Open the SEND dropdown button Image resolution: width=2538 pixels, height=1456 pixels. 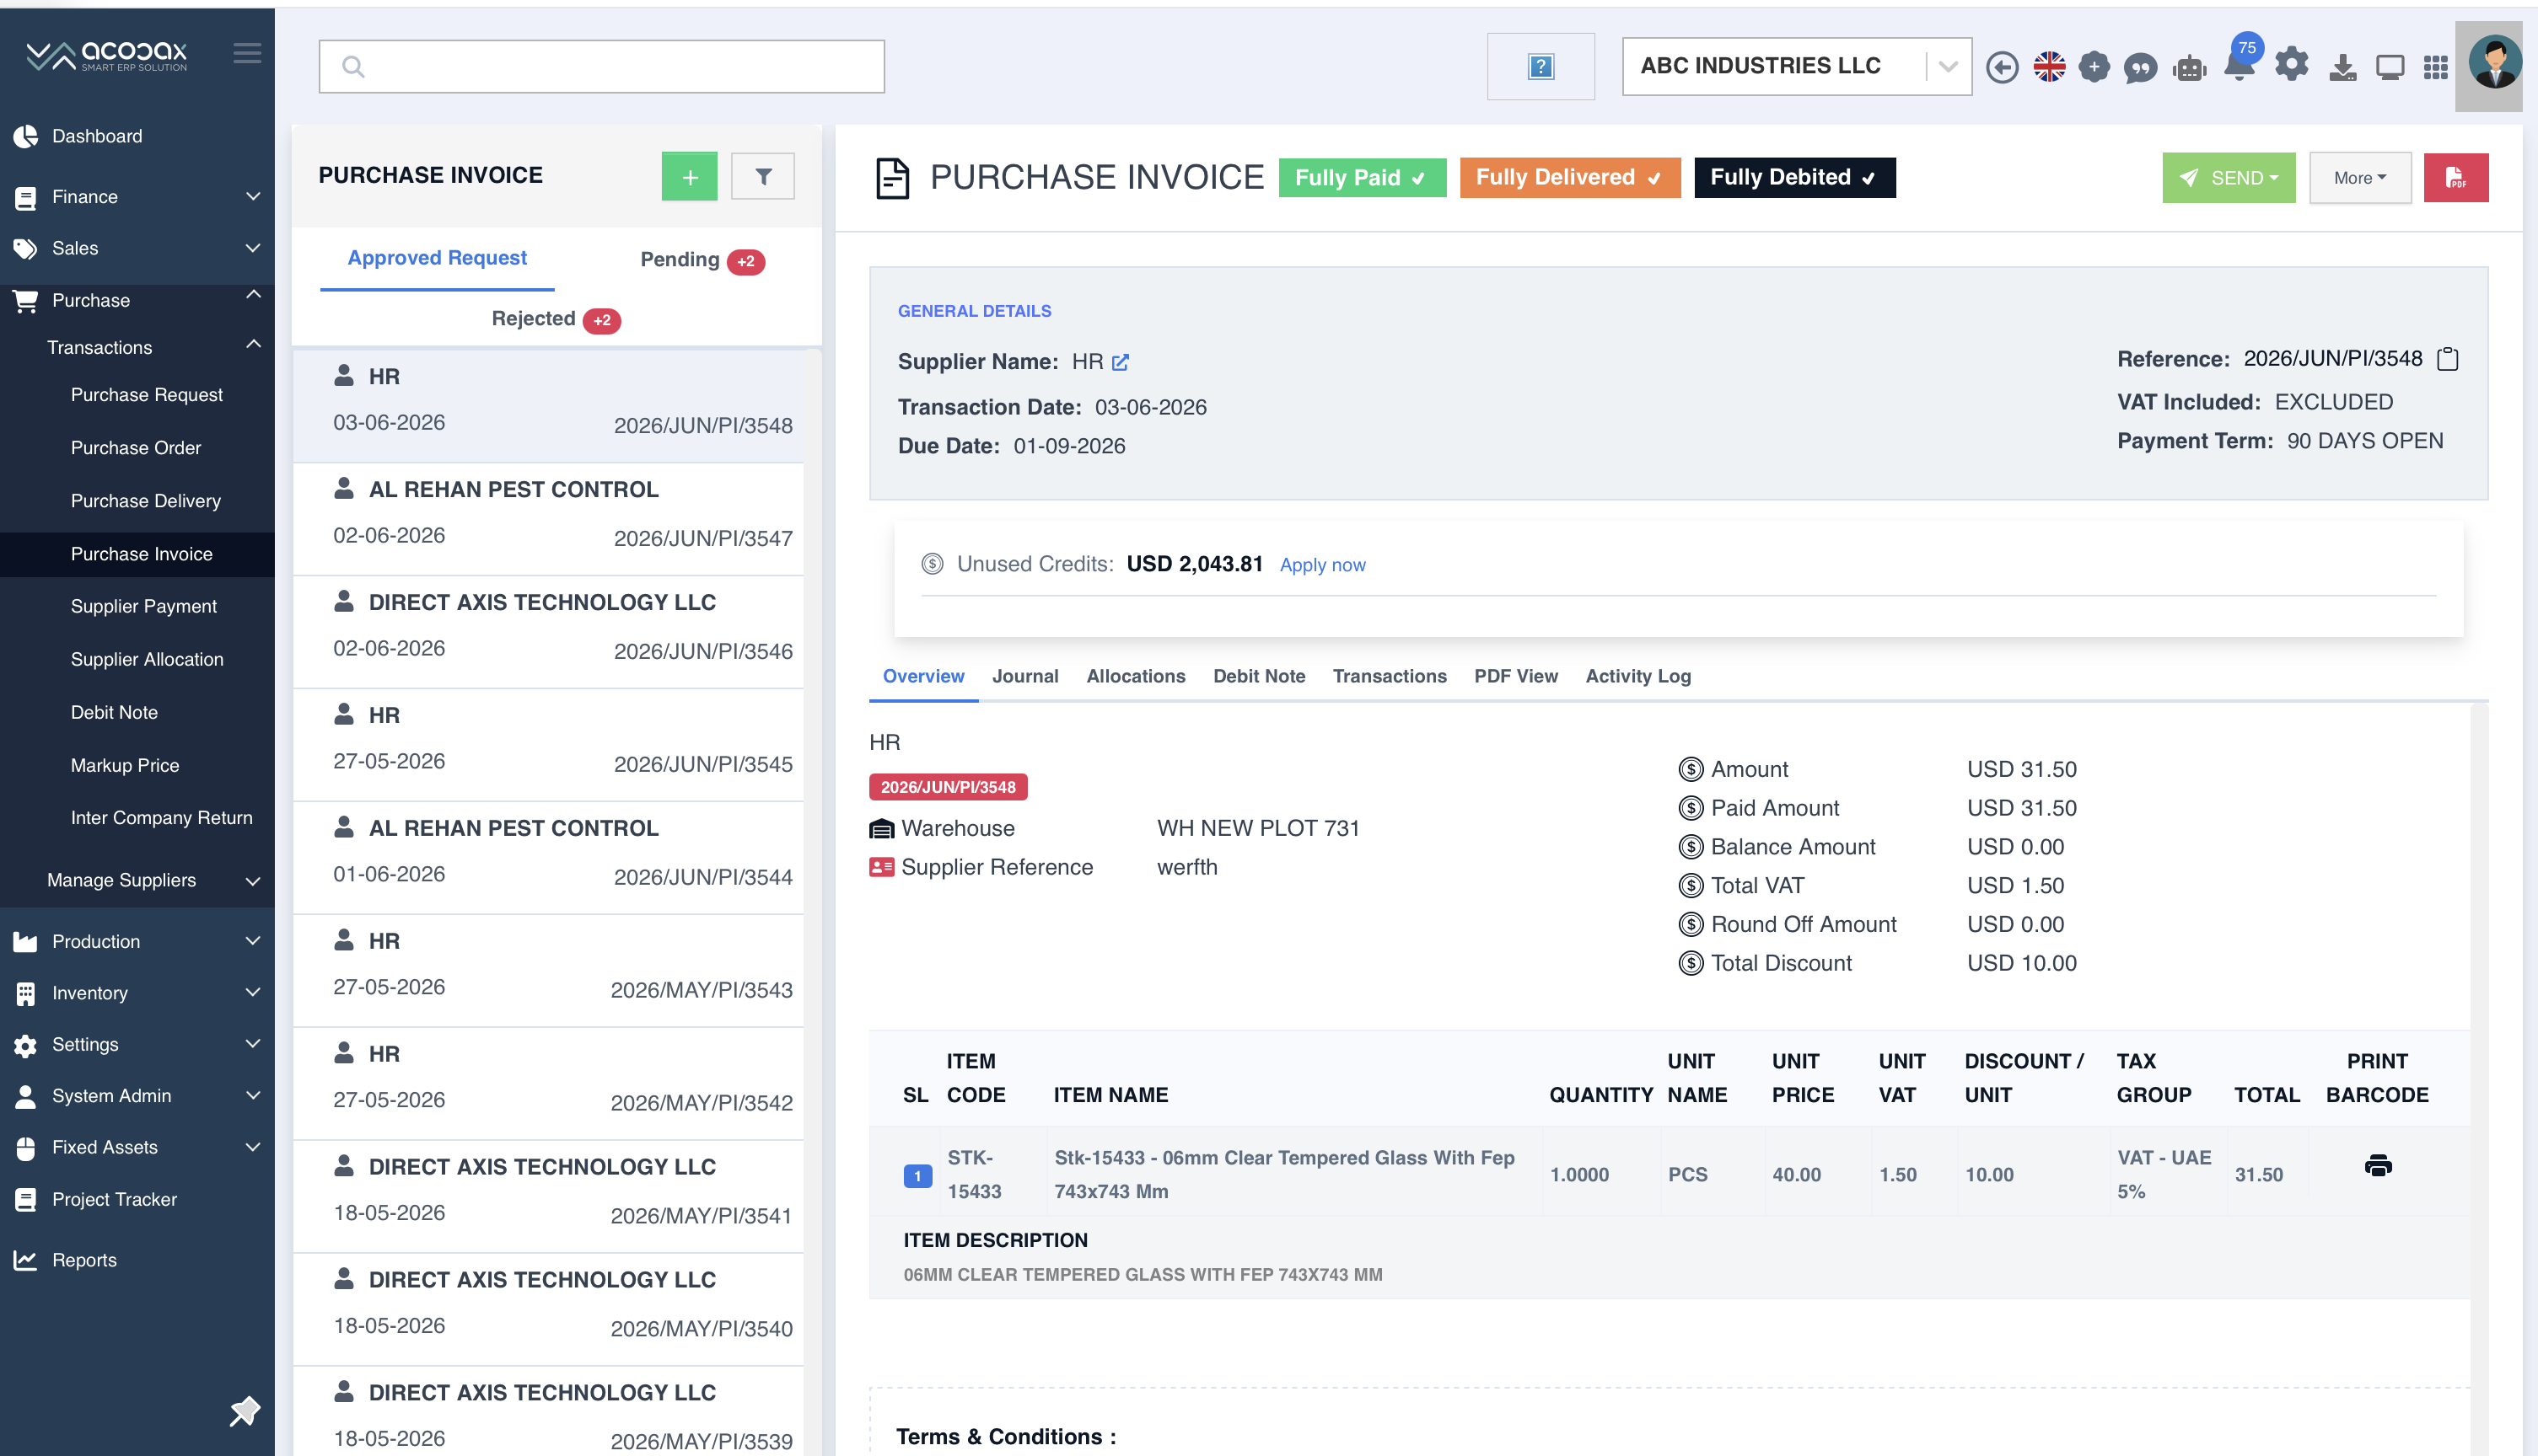tap(2228, 177)
